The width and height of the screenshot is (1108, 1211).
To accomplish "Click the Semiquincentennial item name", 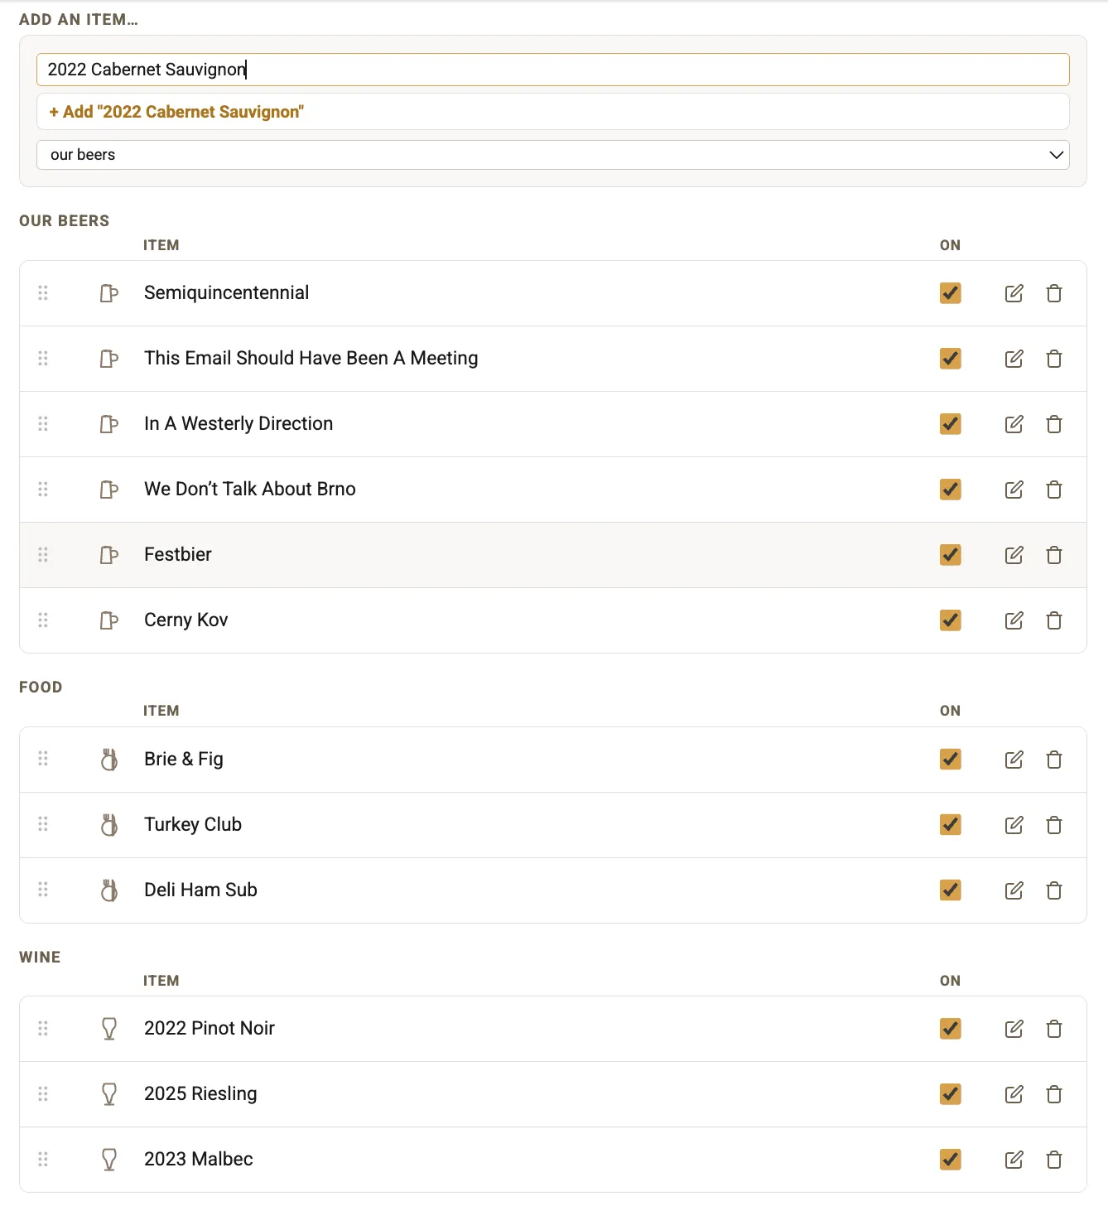I will pos(226,292).
